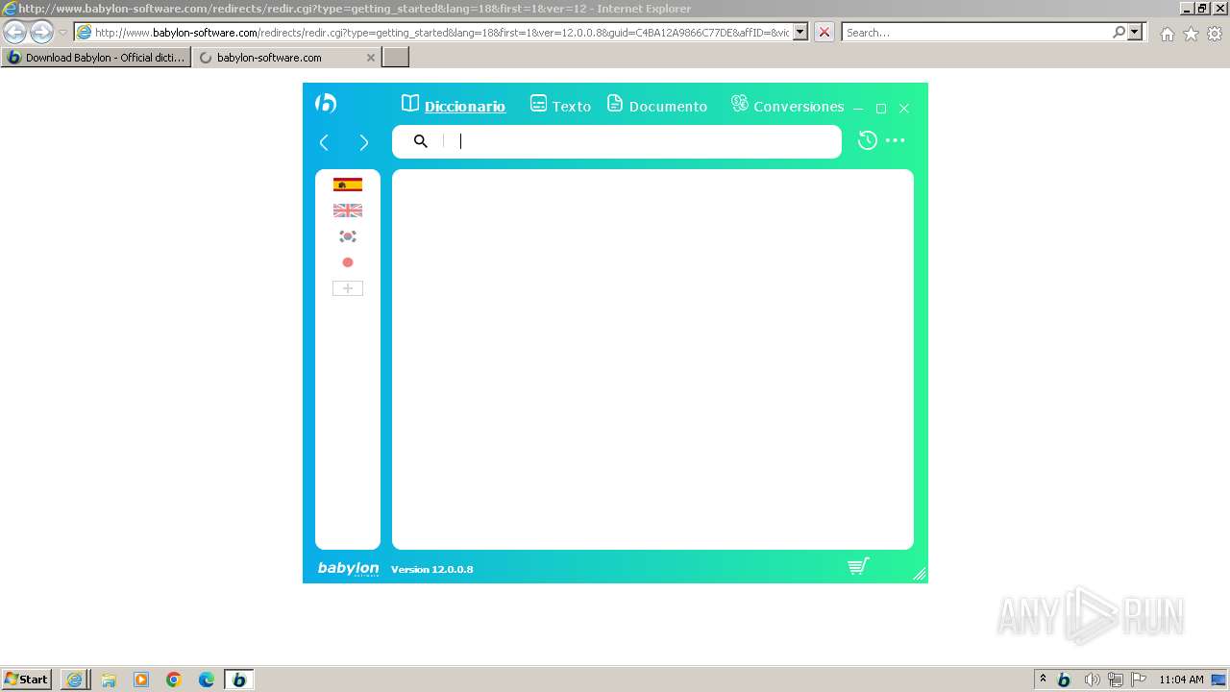Viewport: 1230px width, 692px height.
Task: Maximize the Babylon application window
Action: tap(881, 109)
